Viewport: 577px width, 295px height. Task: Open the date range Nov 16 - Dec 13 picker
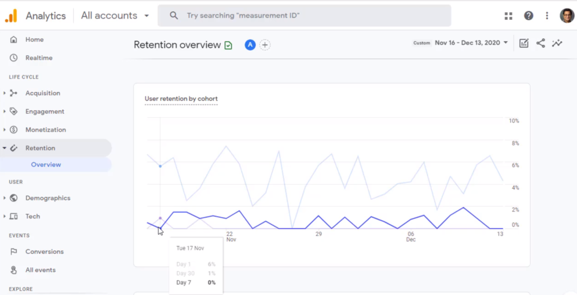tap(471, 43)
